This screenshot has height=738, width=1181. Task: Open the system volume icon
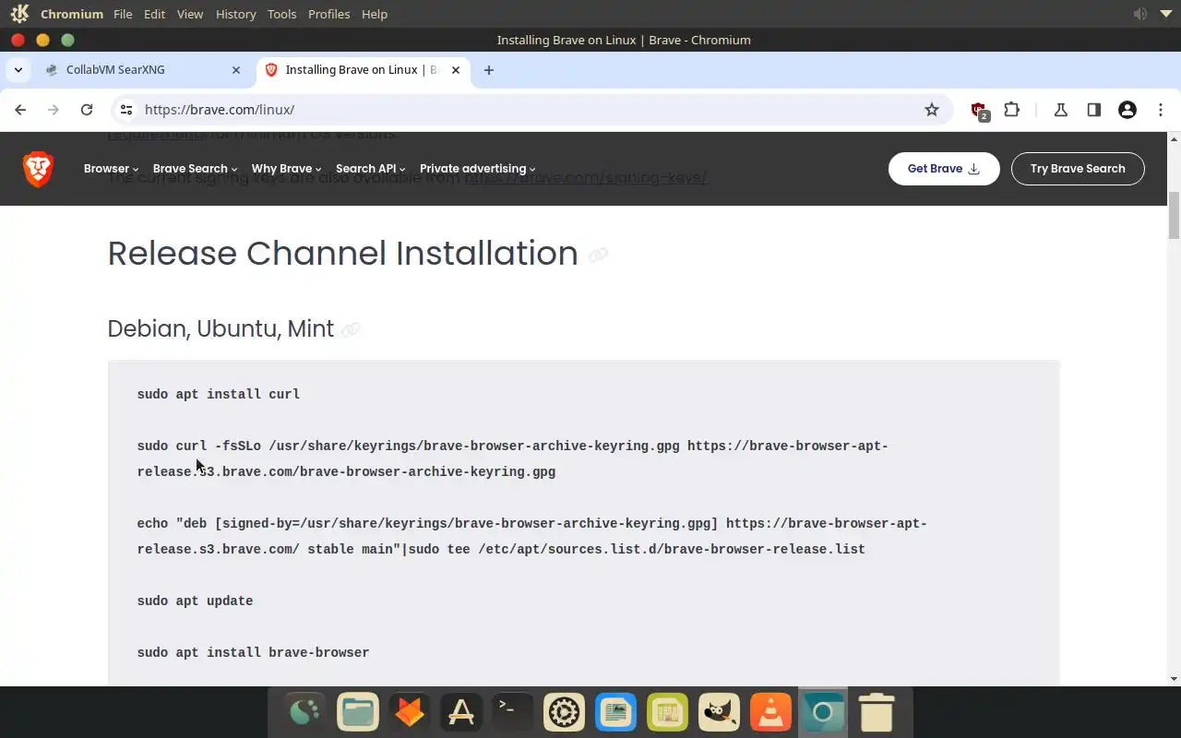1141,14
